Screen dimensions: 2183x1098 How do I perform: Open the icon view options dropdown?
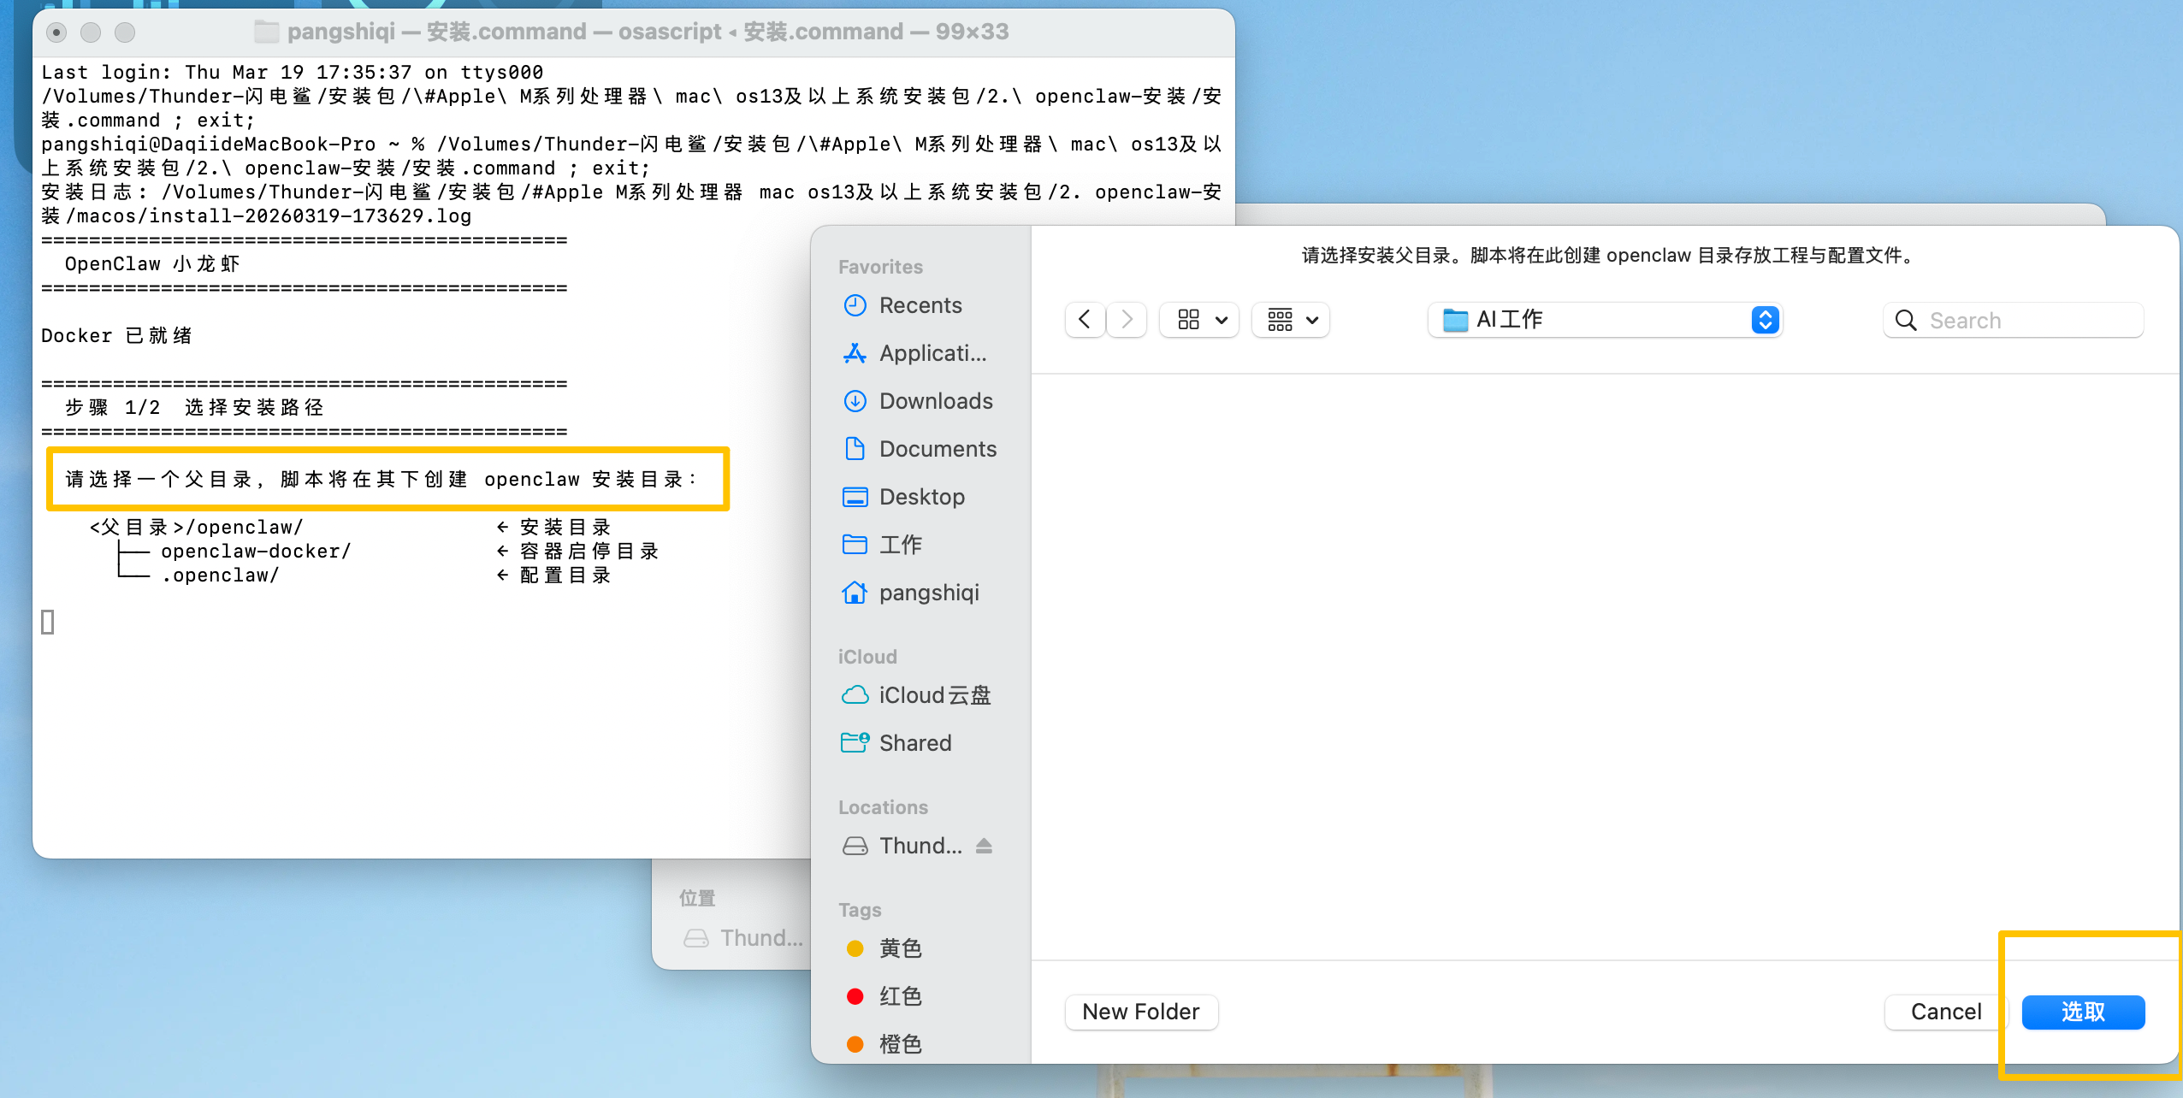coord(1200,320)
